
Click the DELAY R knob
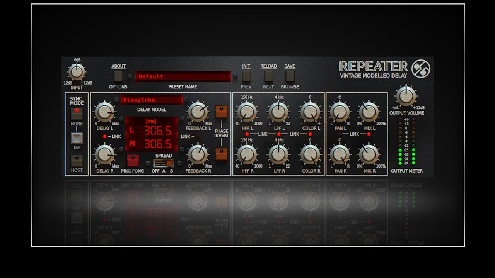pyautogui.click(x=105, y=154)
